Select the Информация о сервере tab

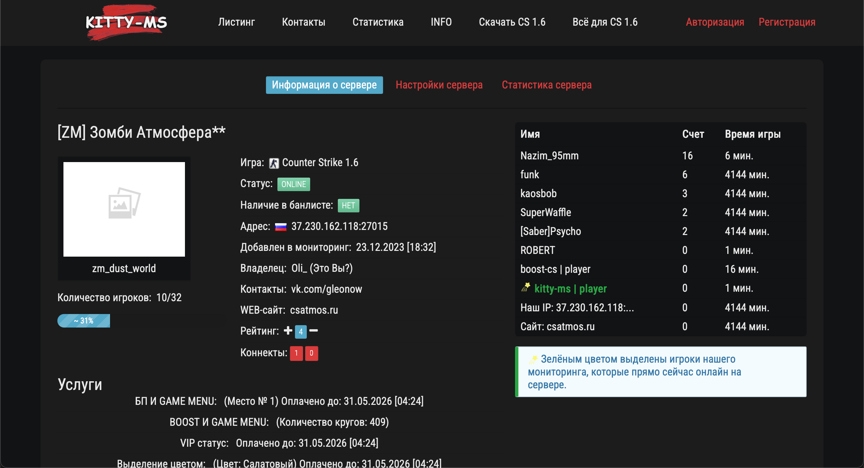[324, 85]
